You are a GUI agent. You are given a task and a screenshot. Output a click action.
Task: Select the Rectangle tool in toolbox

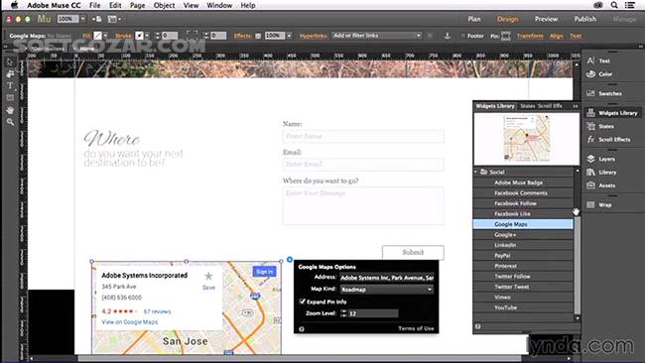[x=10, y=98]
